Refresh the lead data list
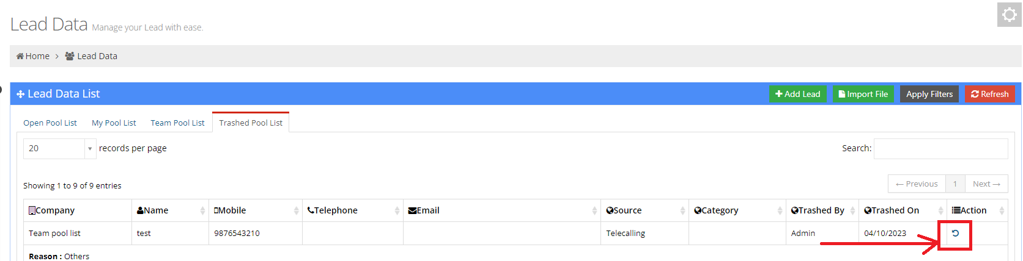The width and height of the screenshot is (1023, 261). click(x=989, y=94)
